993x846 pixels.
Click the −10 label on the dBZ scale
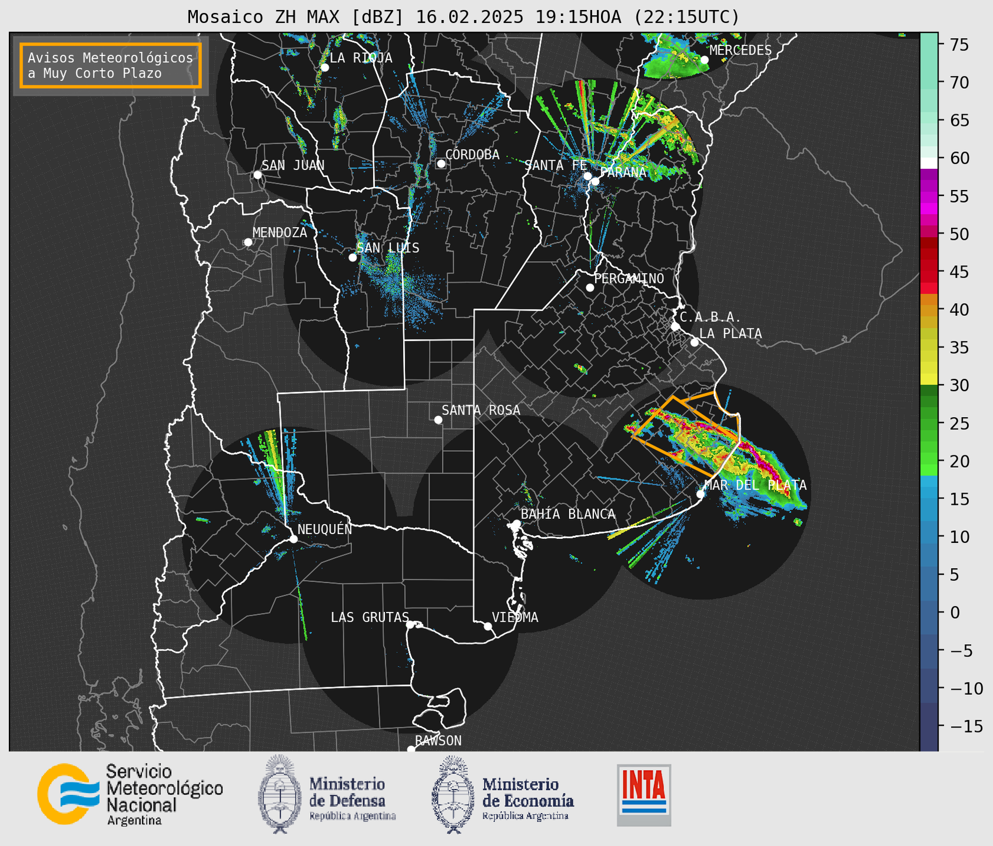click(966, 688)
